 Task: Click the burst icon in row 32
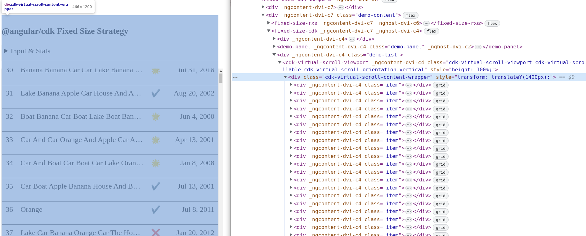156,117
